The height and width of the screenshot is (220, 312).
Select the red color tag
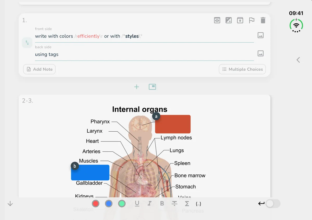point(96,204)
